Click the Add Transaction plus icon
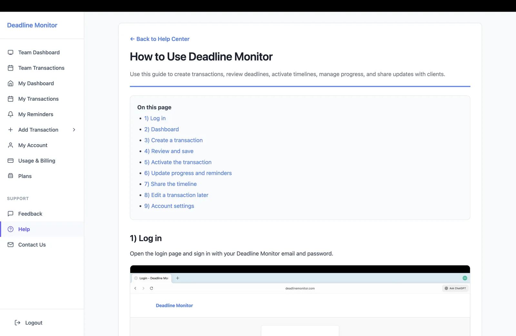The width and height of the screenshot is (516, 336). point(11,130)
